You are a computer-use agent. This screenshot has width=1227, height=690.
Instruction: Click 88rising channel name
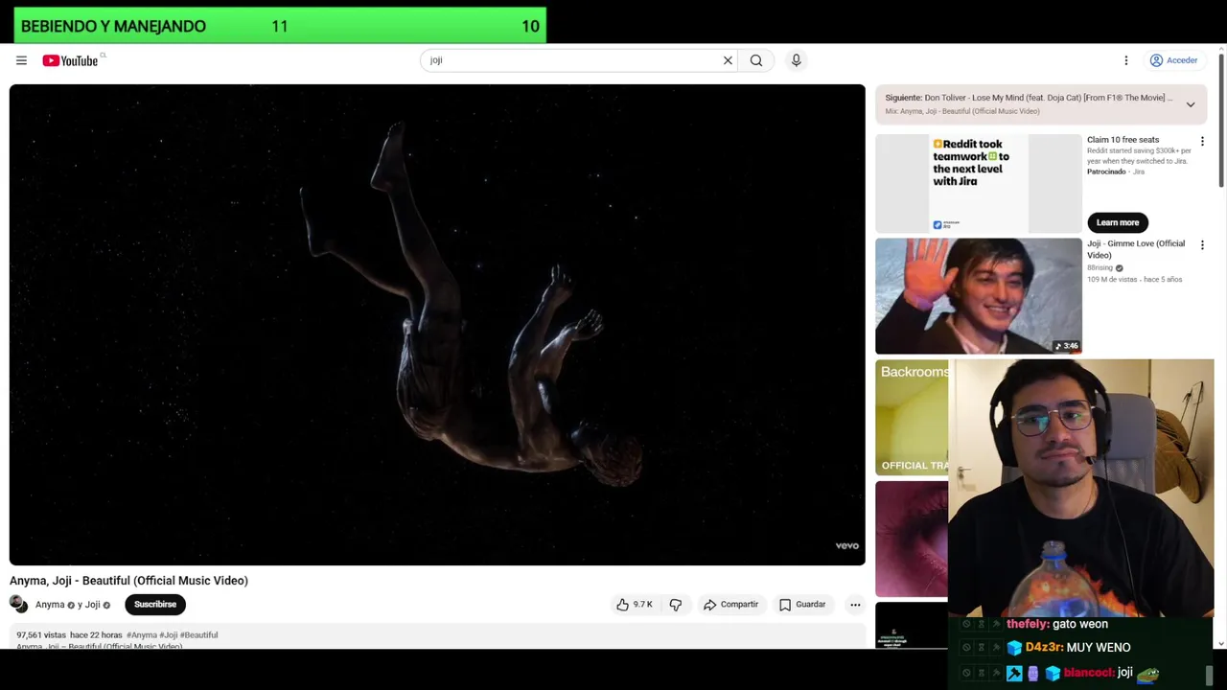[x=1100, y=268]
